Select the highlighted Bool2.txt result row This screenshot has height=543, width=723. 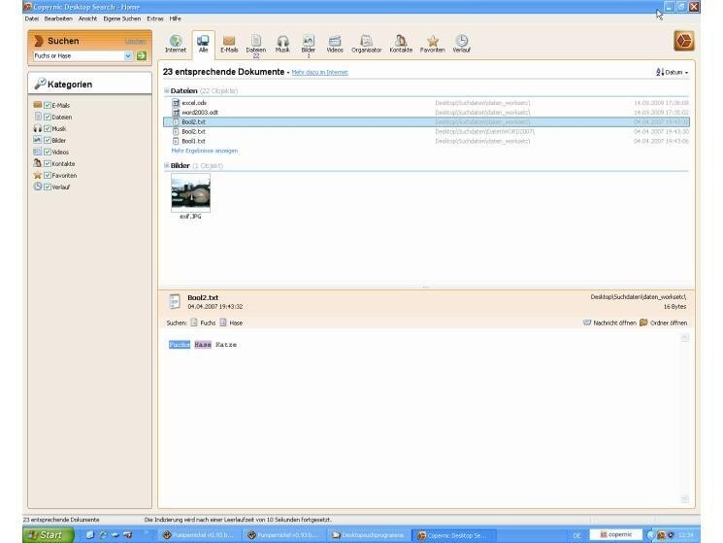[426, 122]
